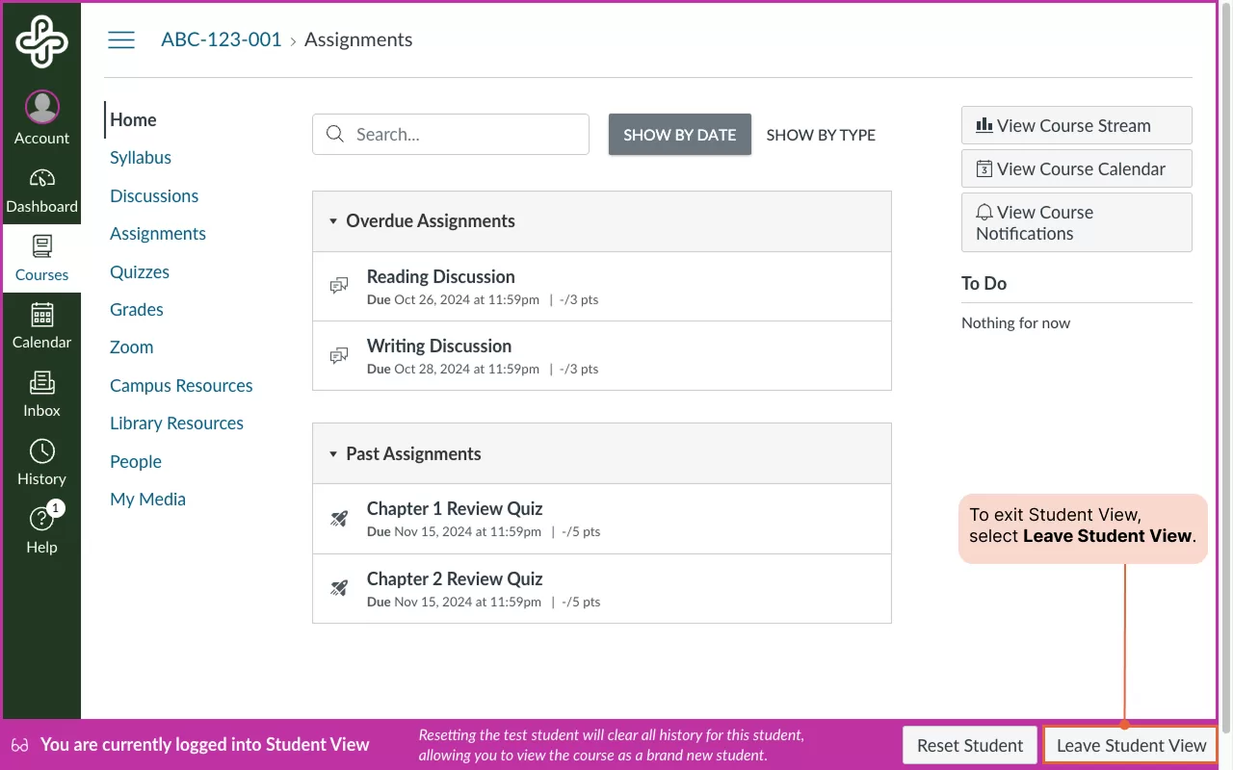Screen dimensions: 1233x770
Task: Open Assignments in course navigation
Action: pos(158,234)
